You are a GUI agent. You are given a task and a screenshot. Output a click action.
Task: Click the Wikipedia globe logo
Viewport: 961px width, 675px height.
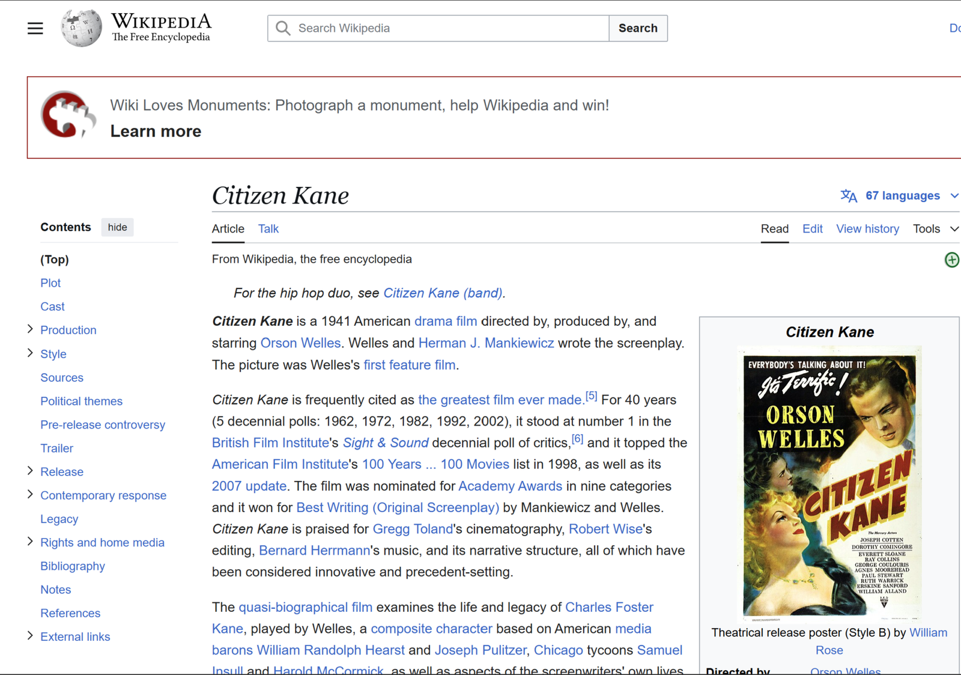[x=81, y=28]
